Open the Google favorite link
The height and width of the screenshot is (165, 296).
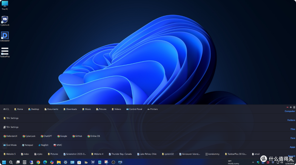[62, 136]
